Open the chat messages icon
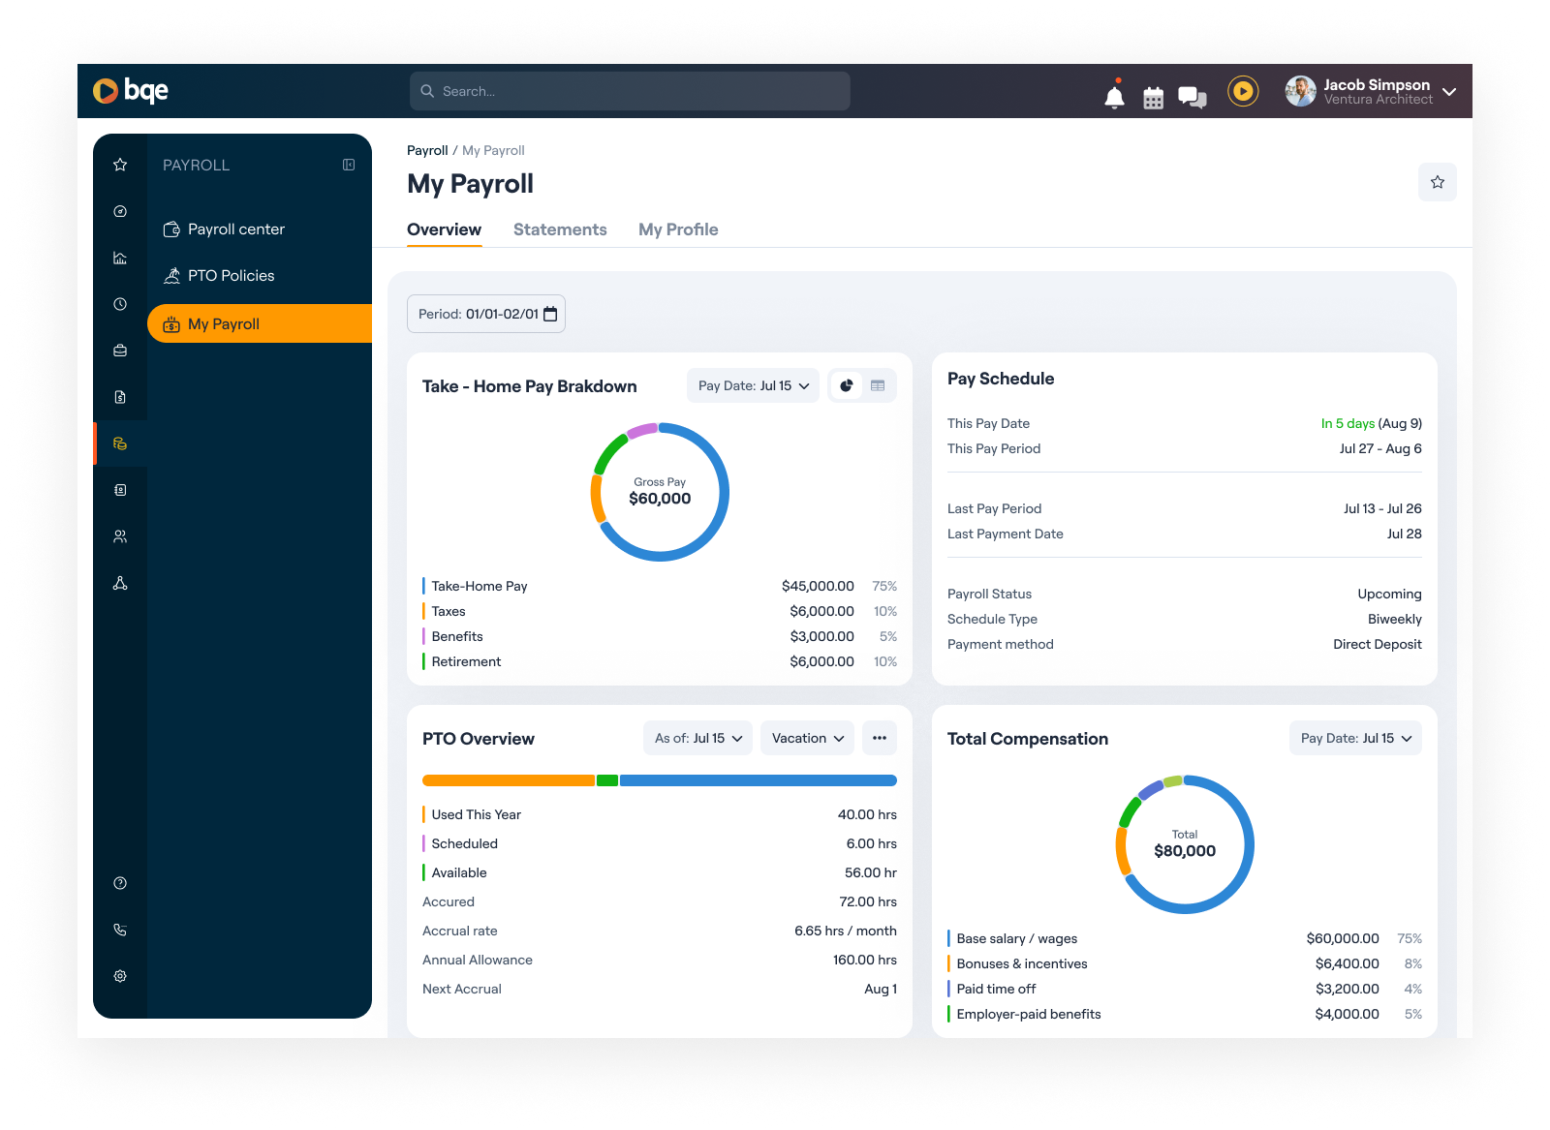 tap(1192, 96)
